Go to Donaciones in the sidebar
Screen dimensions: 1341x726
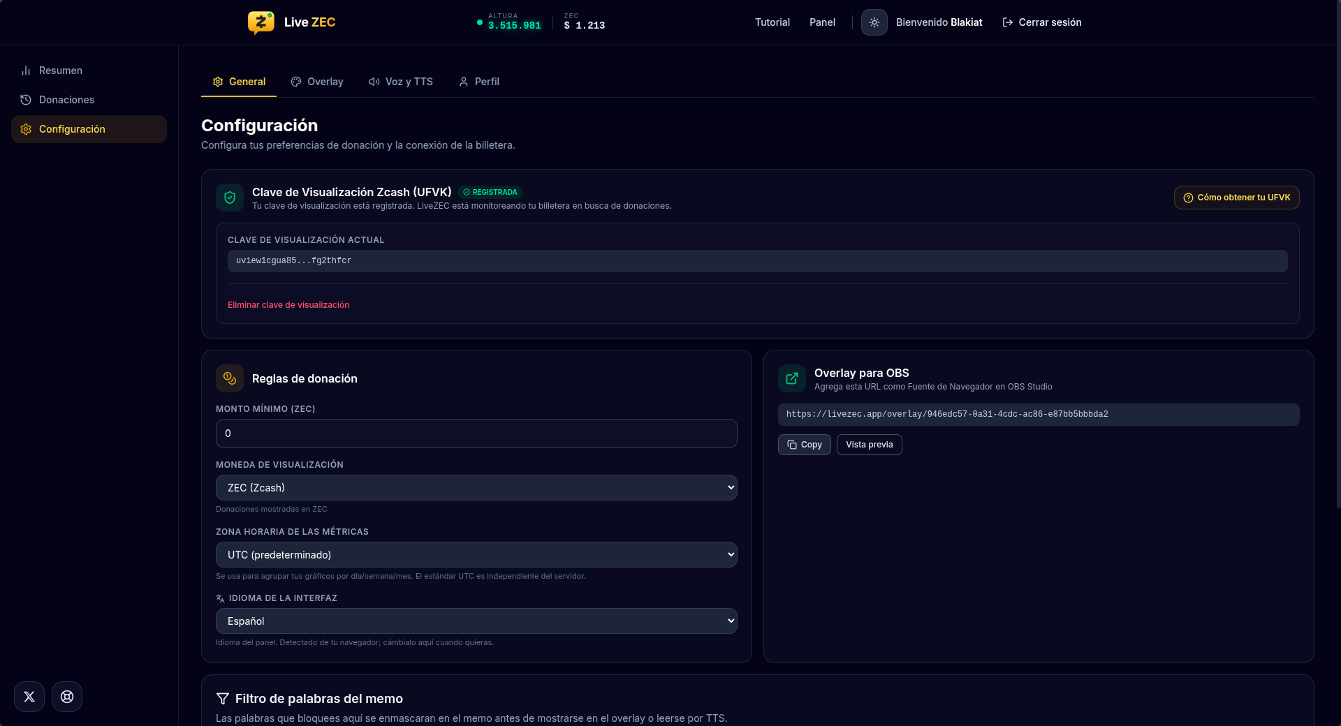coord(89,100)
